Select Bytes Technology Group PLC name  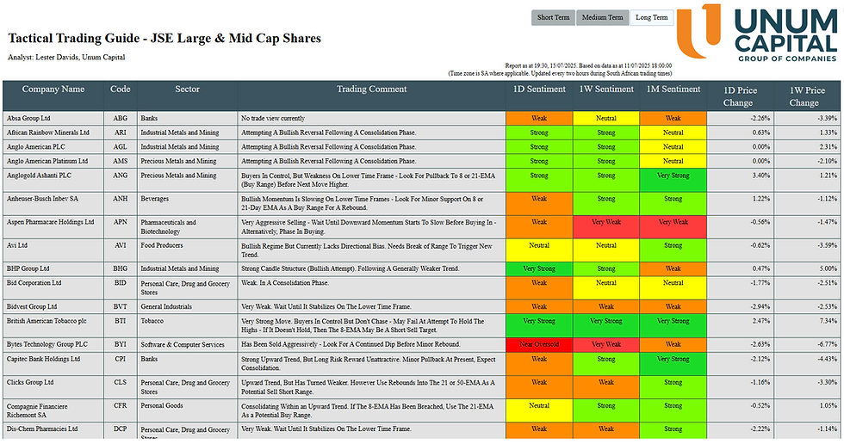[x=47, y=344]
